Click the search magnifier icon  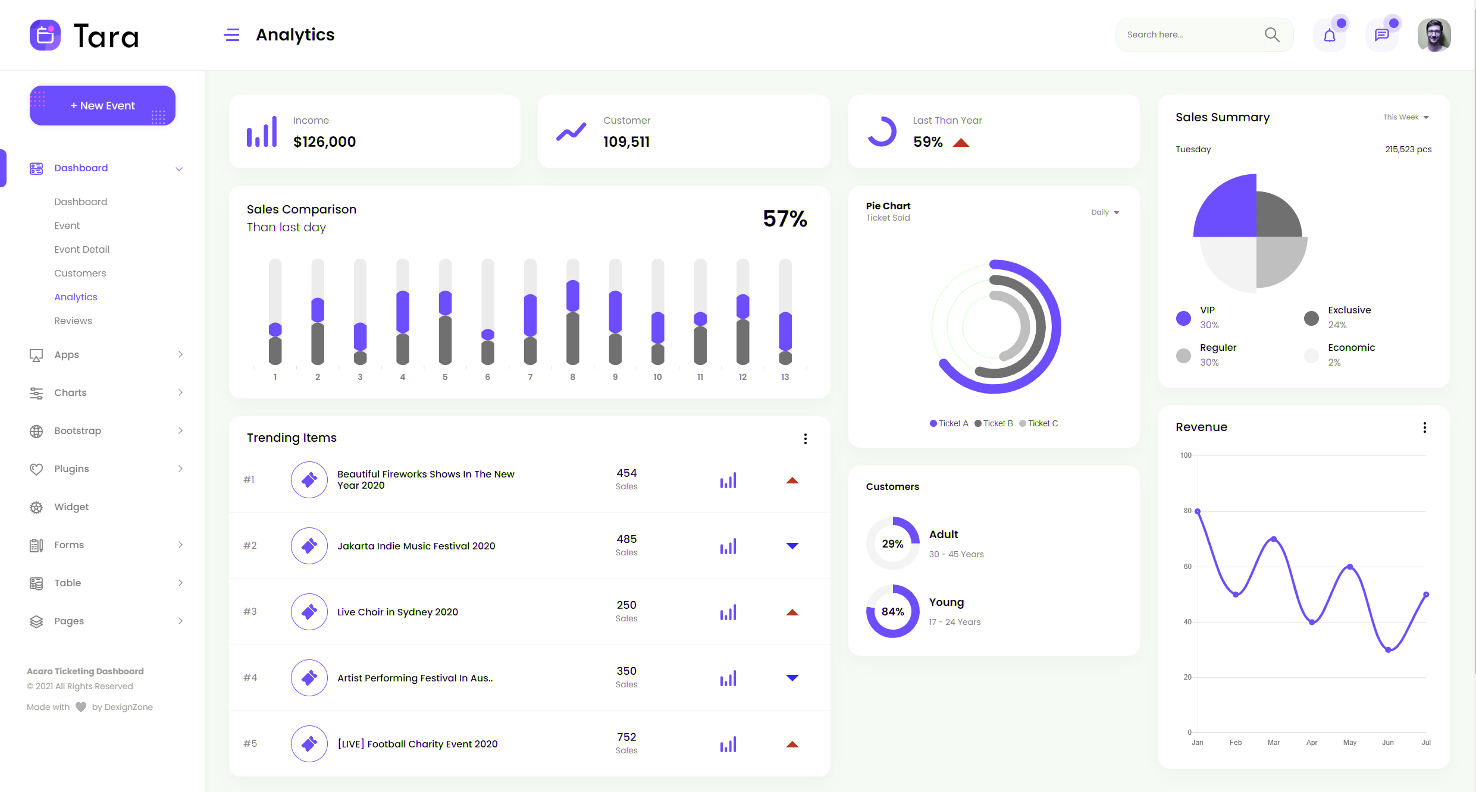tap(1272, 34)
